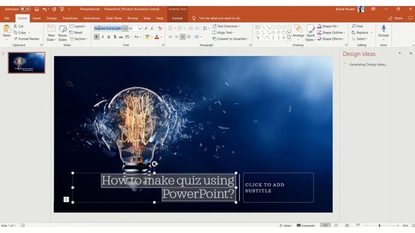This screenshot has width=415, height=233.
Task: Click the Paste clipboard icon
Action: tap(6, 28)
